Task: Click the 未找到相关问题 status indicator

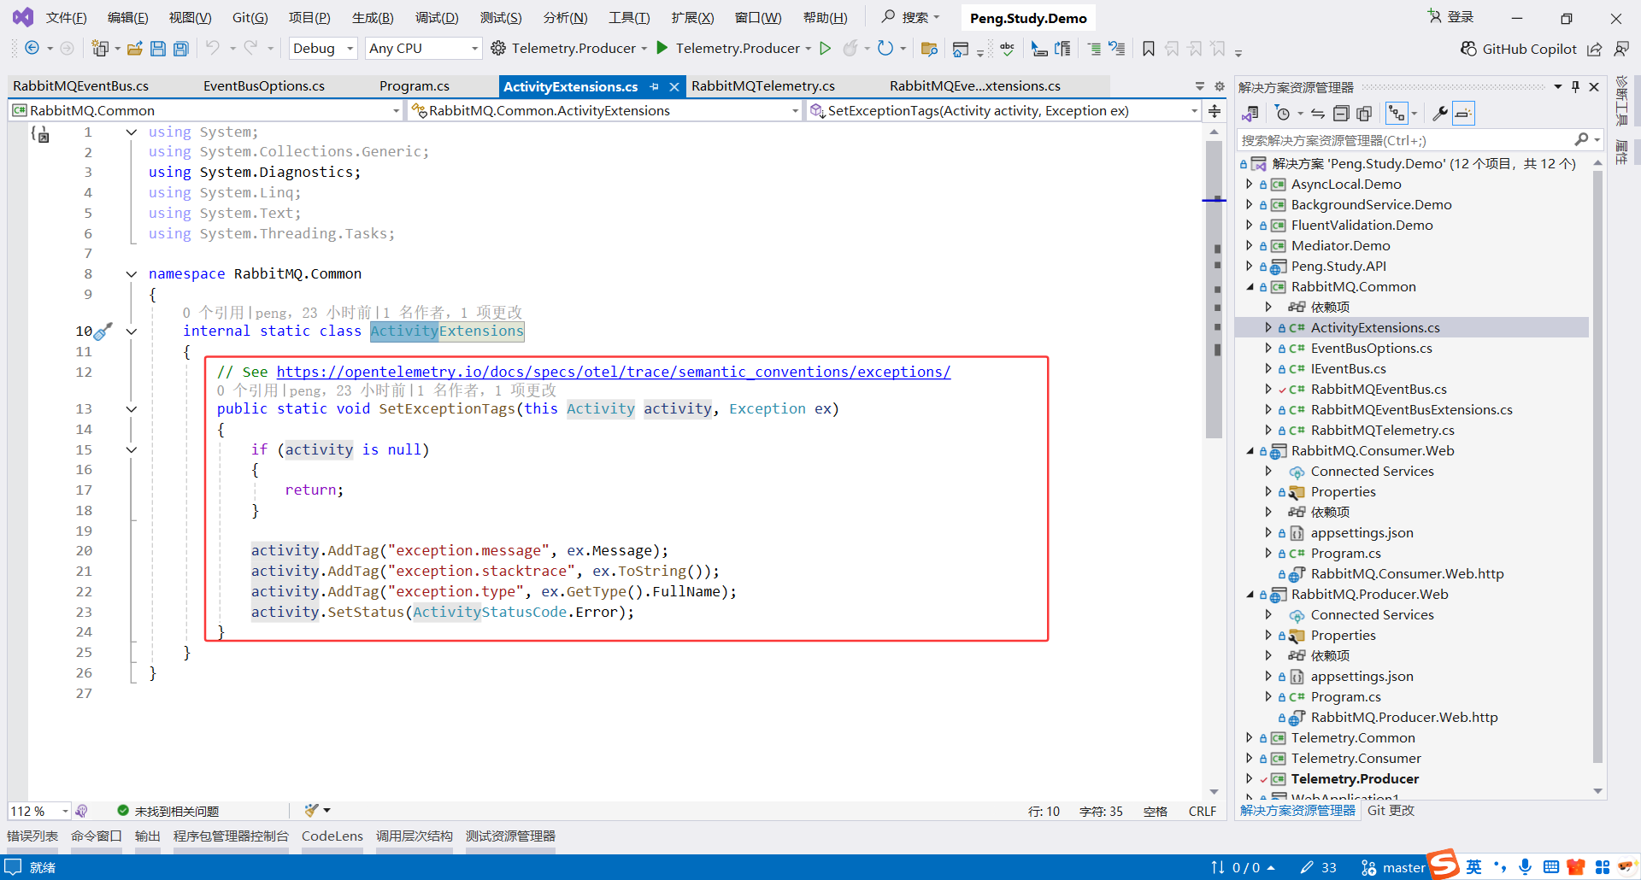Action: [x=168, y=811]
